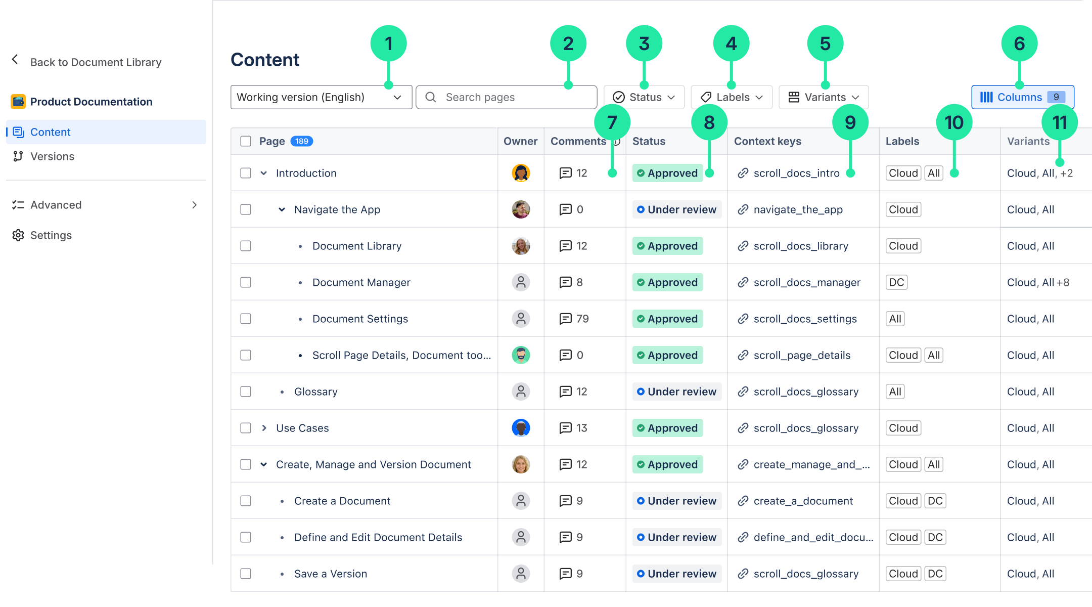Screen dimensions: 1092x607
Task: Open the Settings gear icon in sidebar
Action: coord(18,235)
